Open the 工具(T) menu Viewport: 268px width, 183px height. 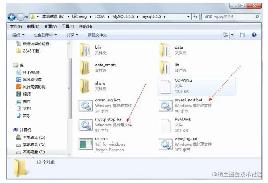(68, 26)
